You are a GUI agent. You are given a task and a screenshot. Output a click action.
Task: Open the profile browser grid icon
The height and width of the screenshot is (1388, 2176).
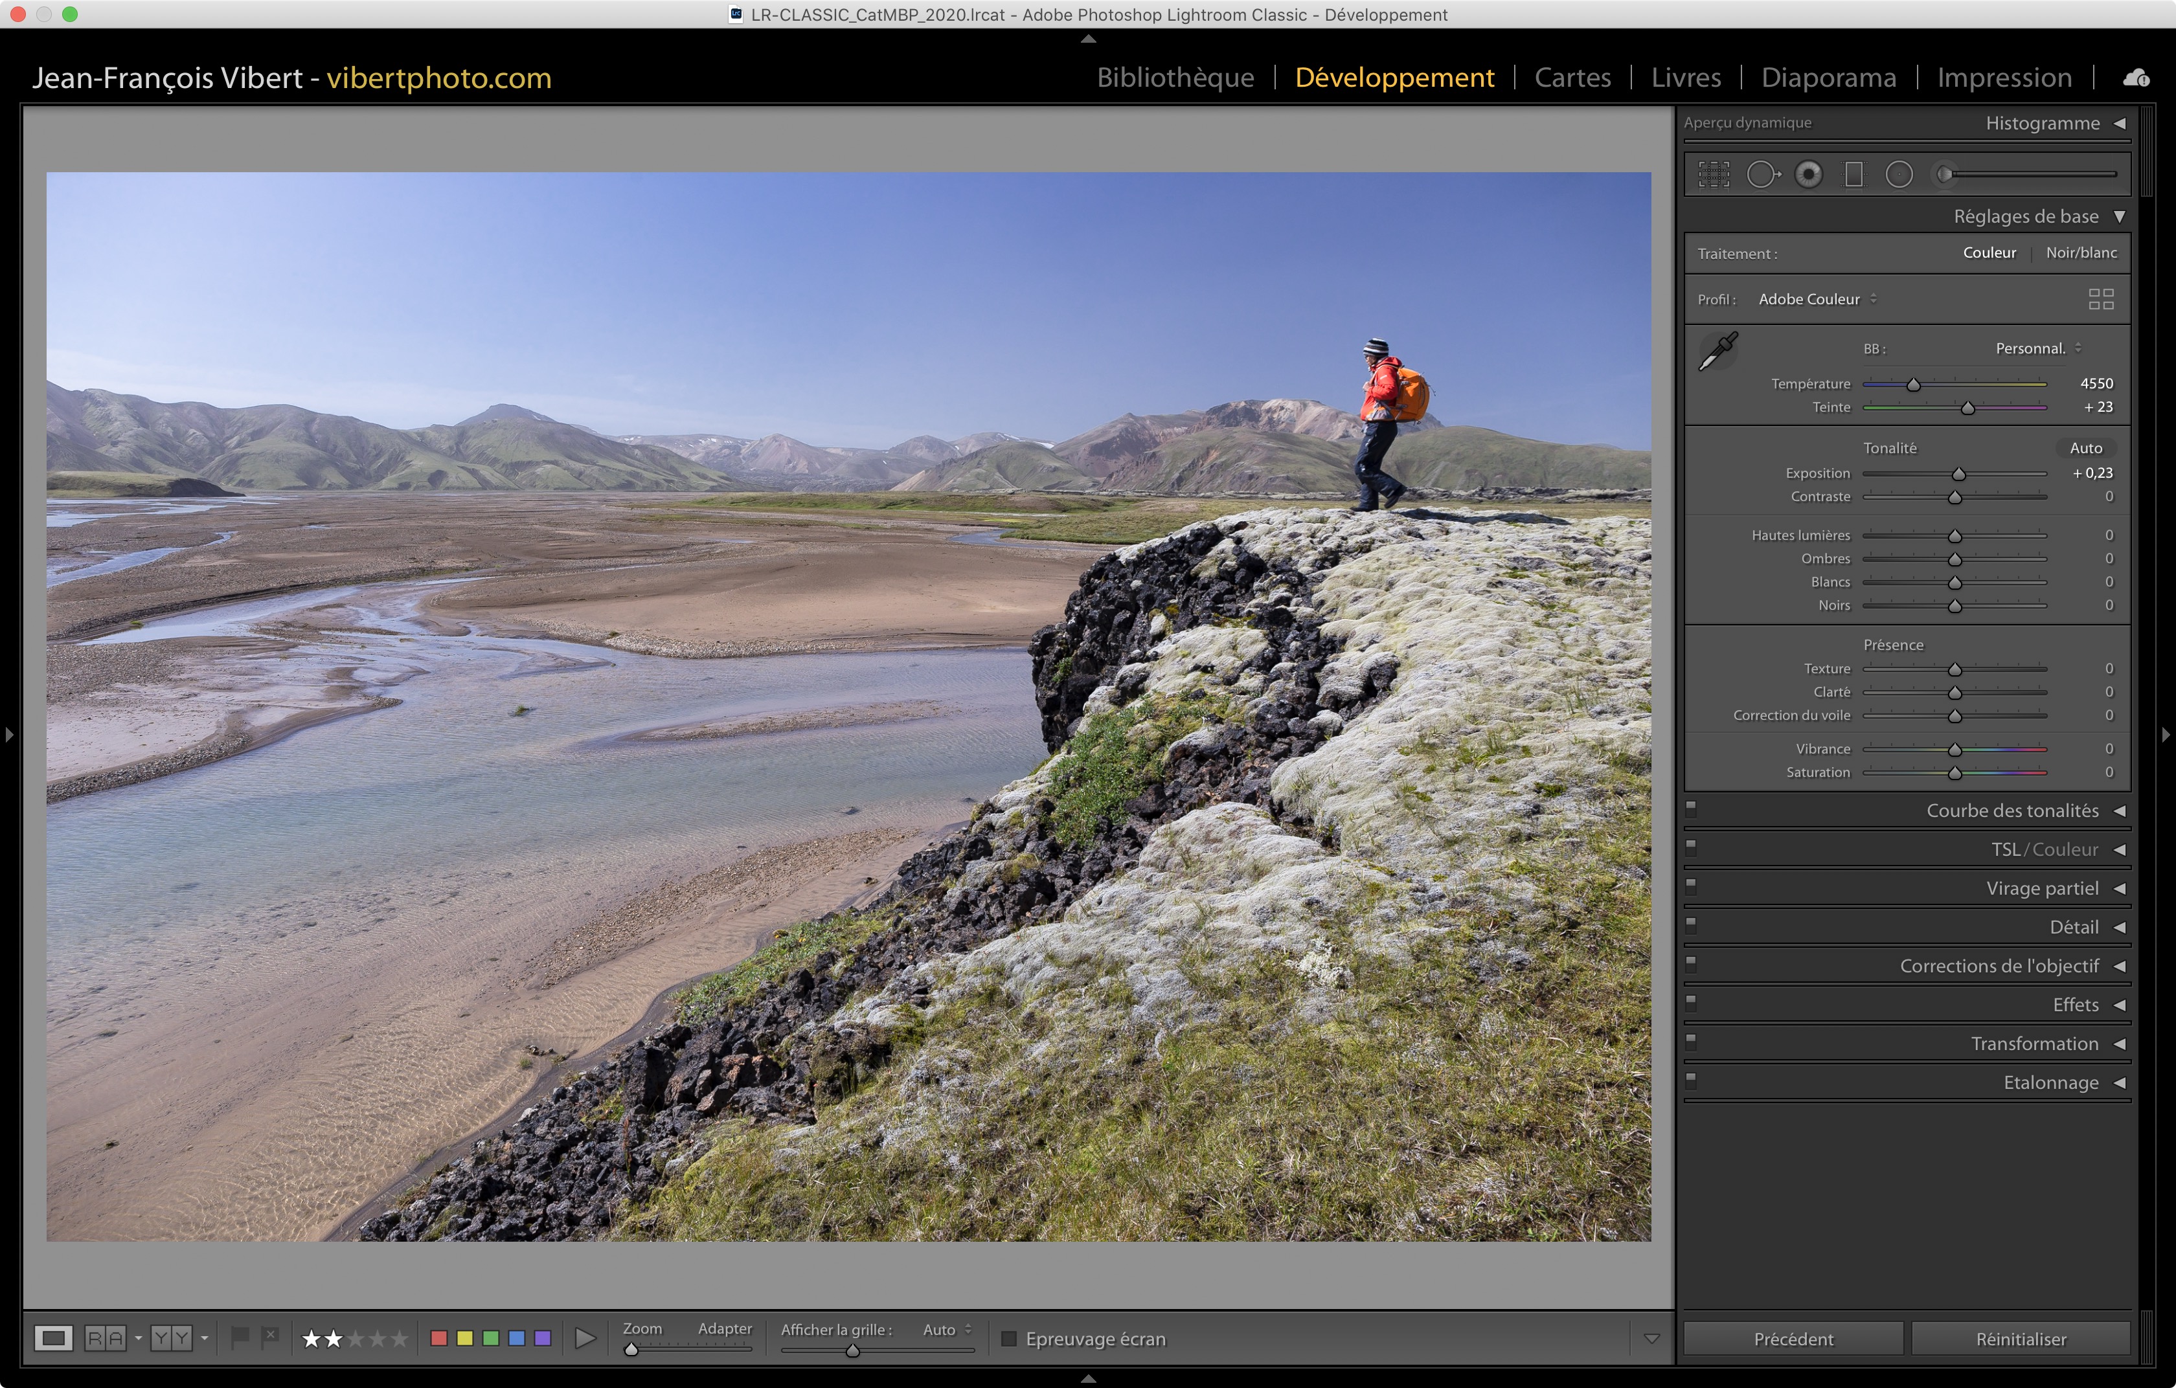[x=2100, y=299]
